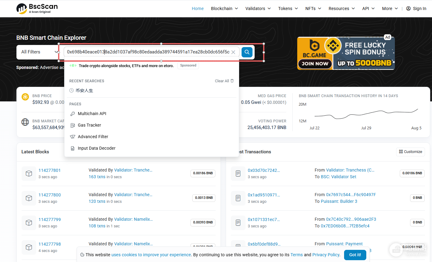Viewport: 432px width, 262px height.
Task: Click the Got it! cookie button
Action: 355,255
